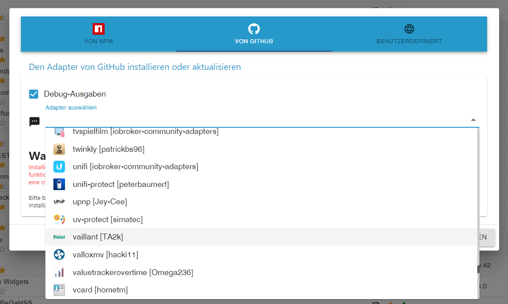Click the red npm logo icon
This screenshot has width=508, height=304.
click(98, 29)
